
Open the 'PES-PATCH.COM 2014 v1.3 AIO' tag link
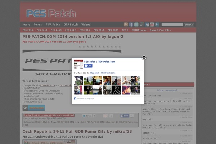[x=71, y=122]
